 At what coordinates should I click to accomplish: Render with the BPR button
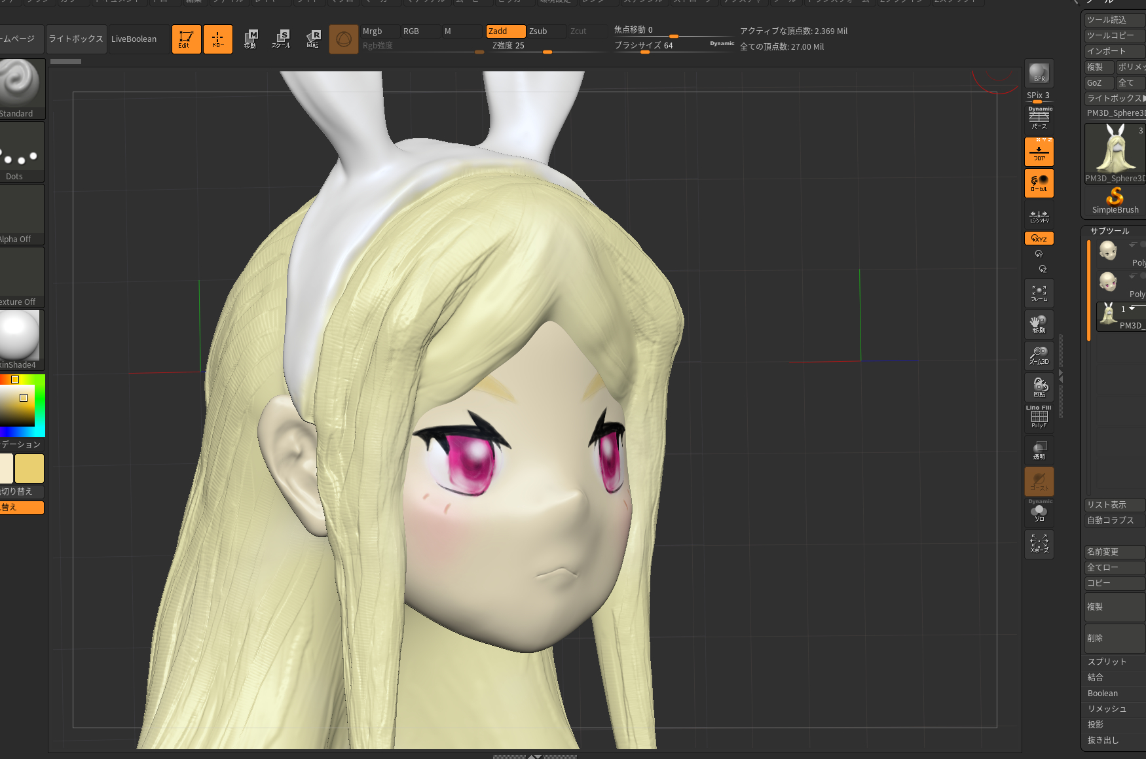click(1039, 73)
